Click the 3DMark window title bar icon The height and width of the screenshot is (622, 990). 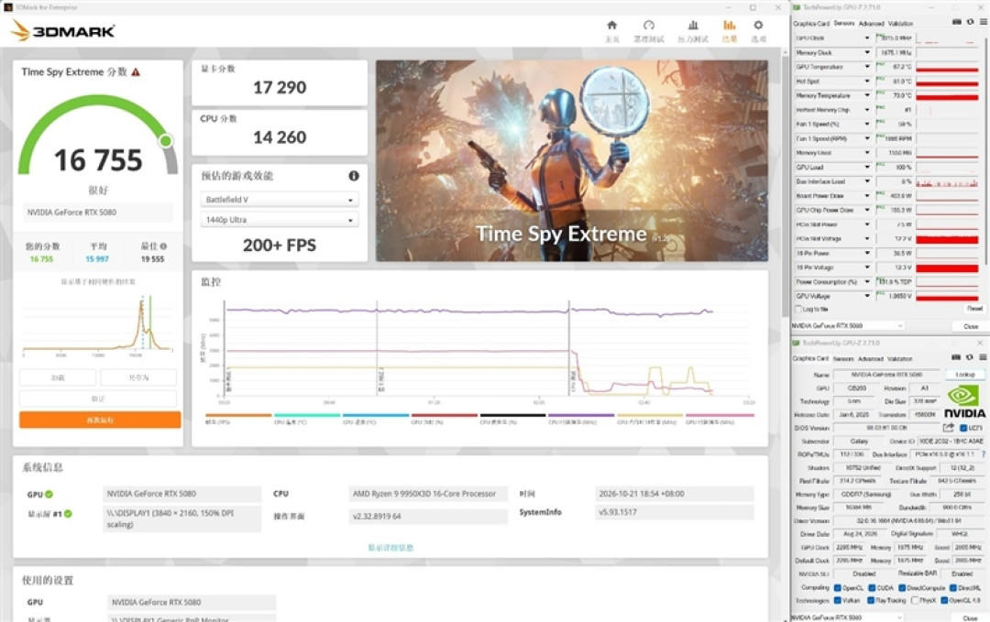click(8, 7)
